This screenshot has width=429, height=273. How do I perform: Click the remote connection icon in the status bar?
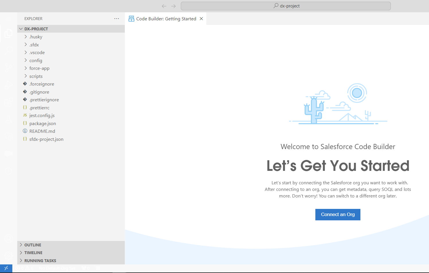(6, 268)
